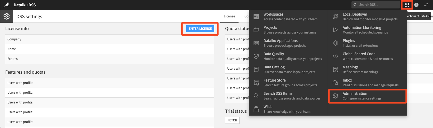433x128 pixels.
Task: Click the search magnifier icon in top bar
Action: (355, 5)
